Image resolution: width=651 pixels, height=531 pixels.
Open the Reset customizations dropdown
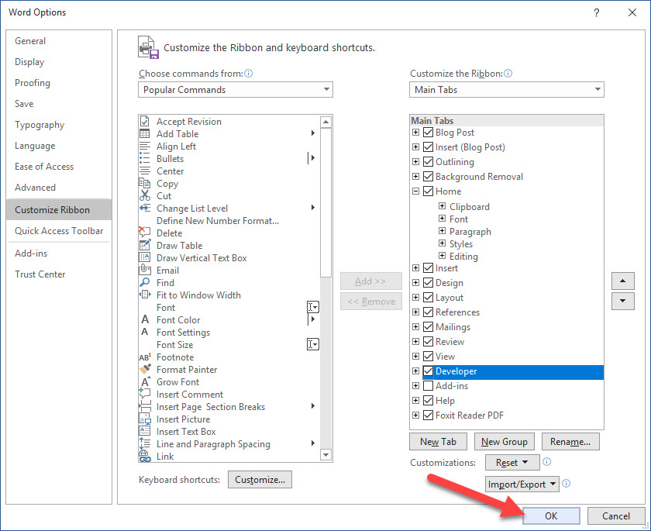512,463
